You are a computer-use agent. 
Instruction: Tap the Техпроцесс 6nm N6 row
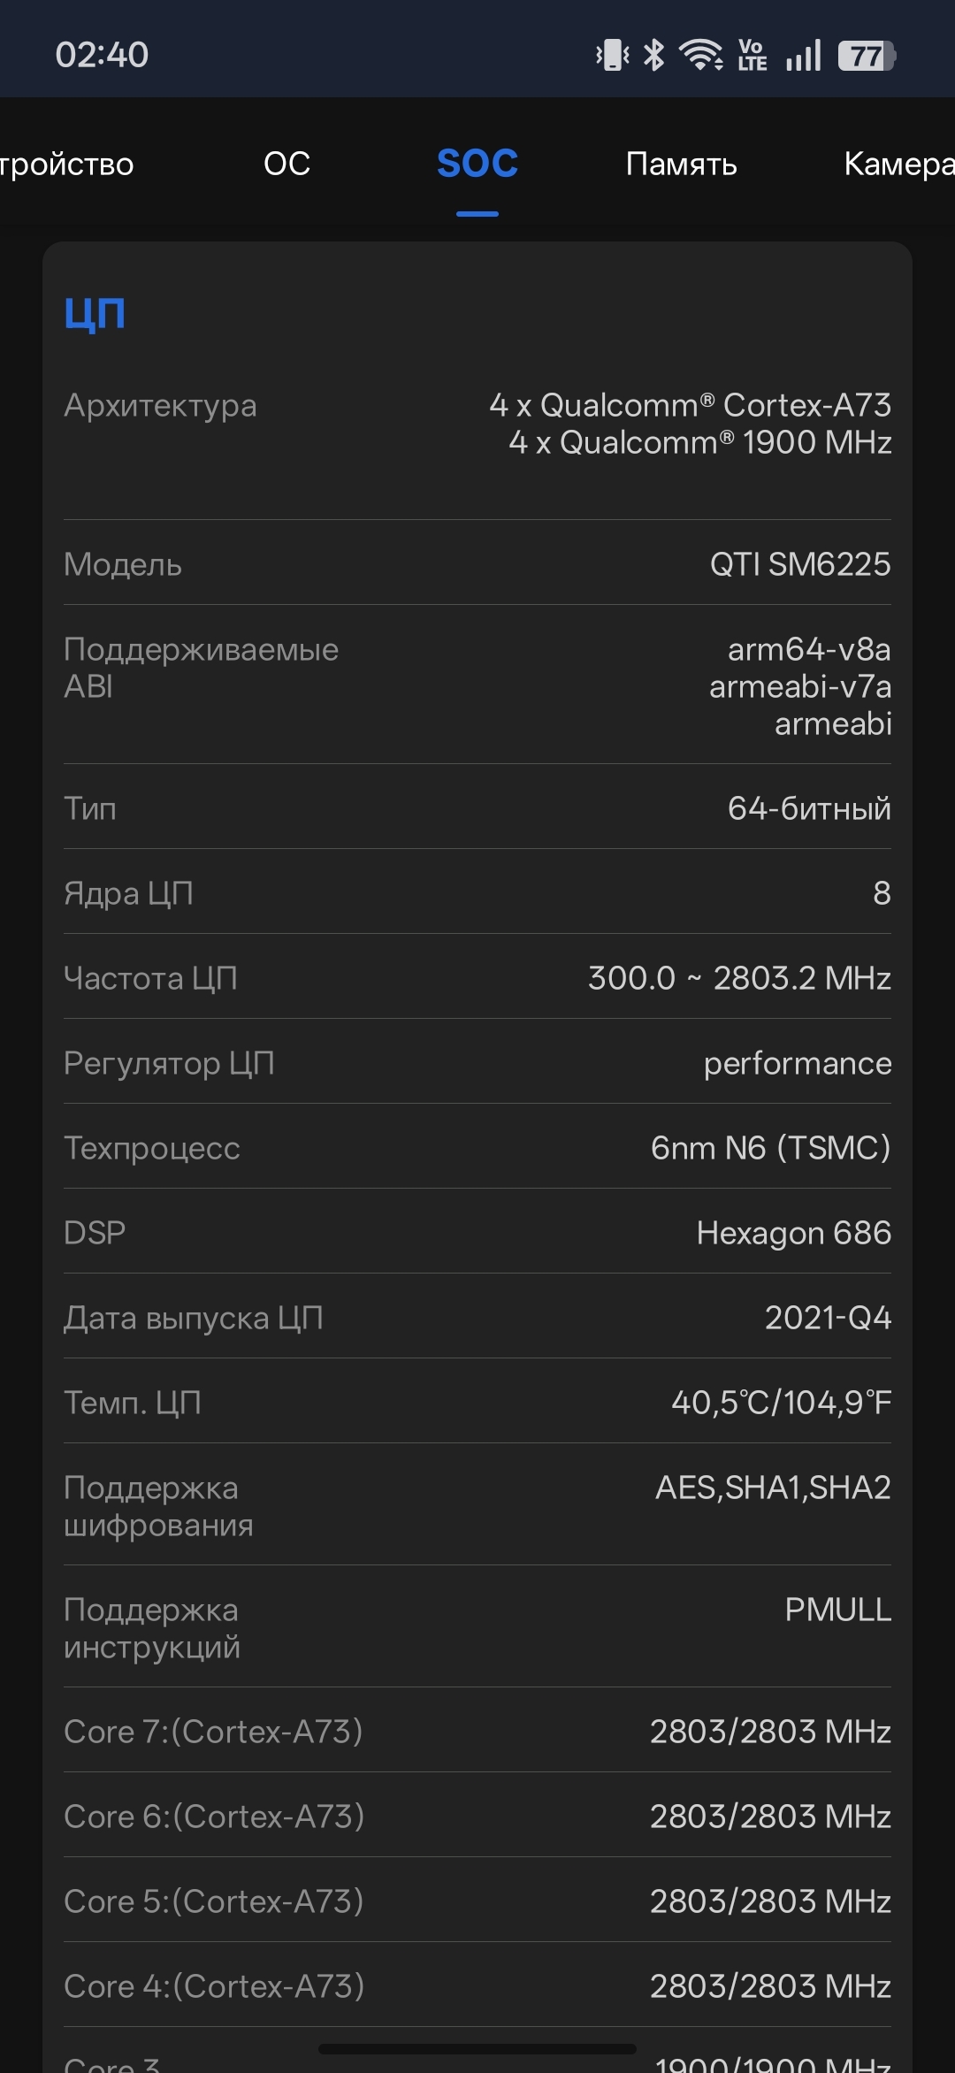pyautogui.click(x=477, y=1147)
